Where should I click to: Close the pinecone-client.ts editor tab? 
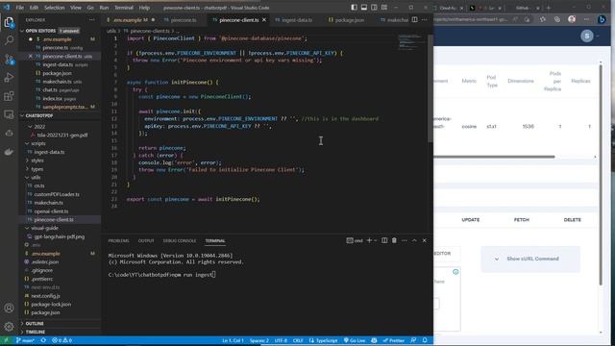[x=264, y=19]
